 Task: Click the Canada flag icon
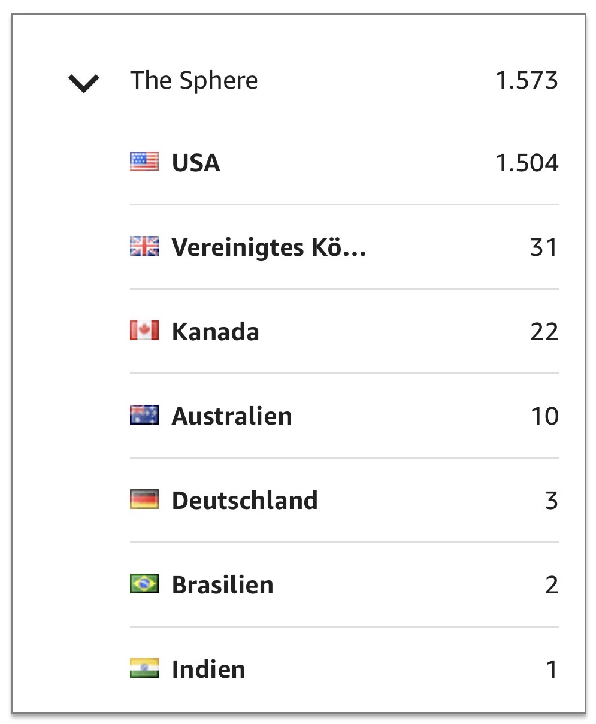(x=144, y=331)
